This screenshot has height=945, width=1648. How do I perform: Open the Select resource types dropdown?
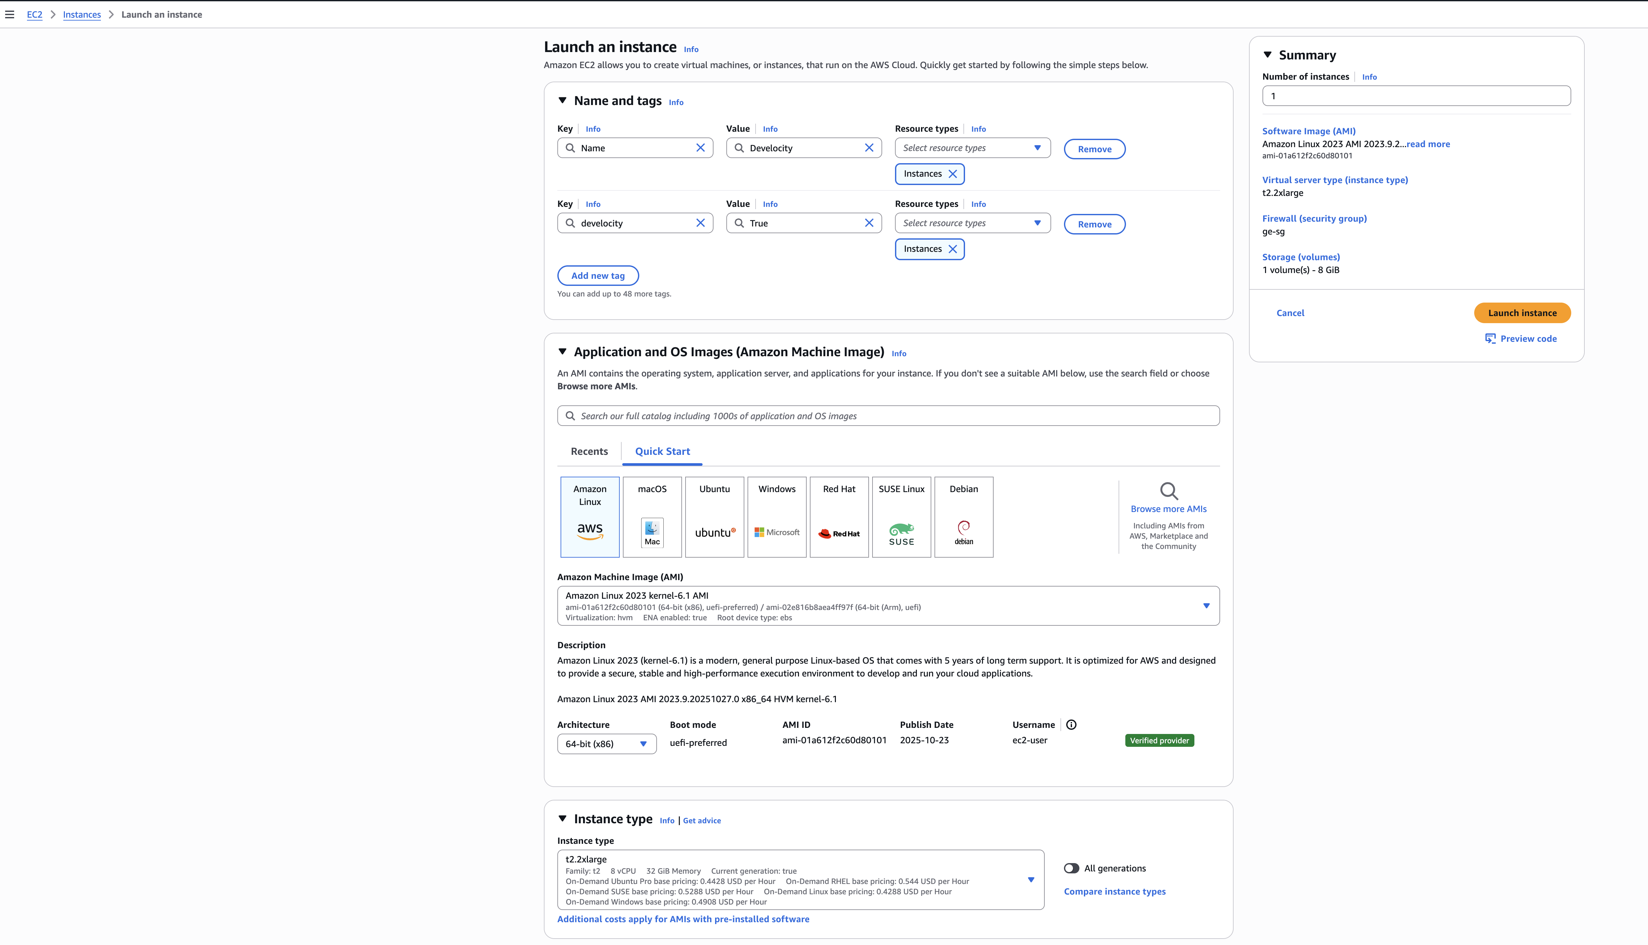point(972,147)
